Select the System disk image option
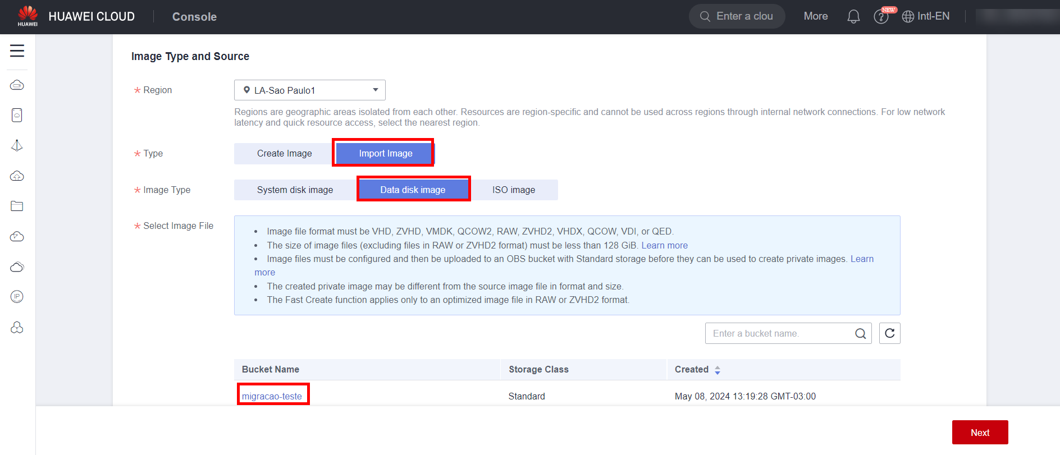The image size is (1060, 455). click(295, 190)
